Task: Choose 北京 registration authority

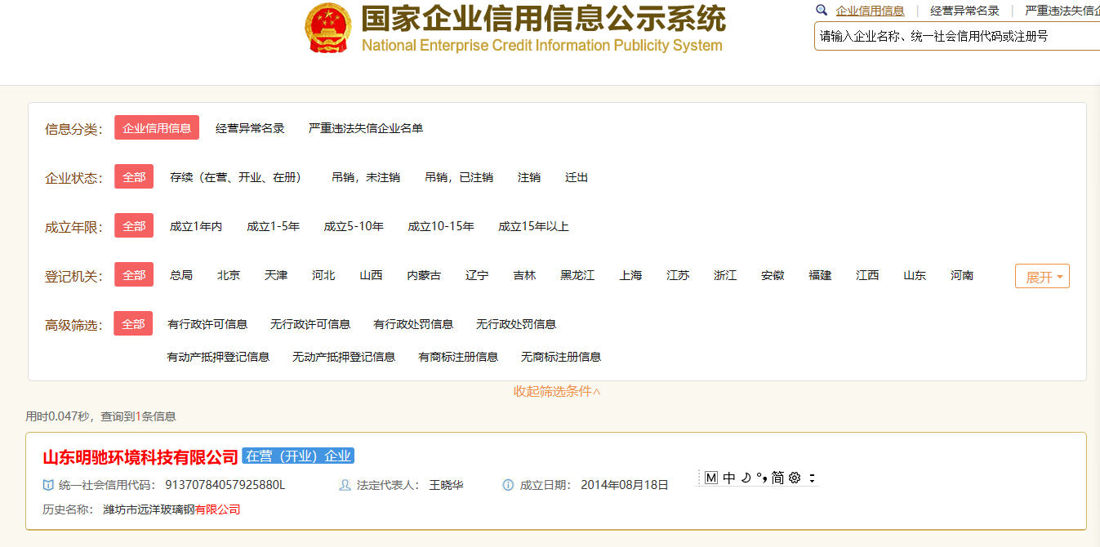Action: click(229, 275)
